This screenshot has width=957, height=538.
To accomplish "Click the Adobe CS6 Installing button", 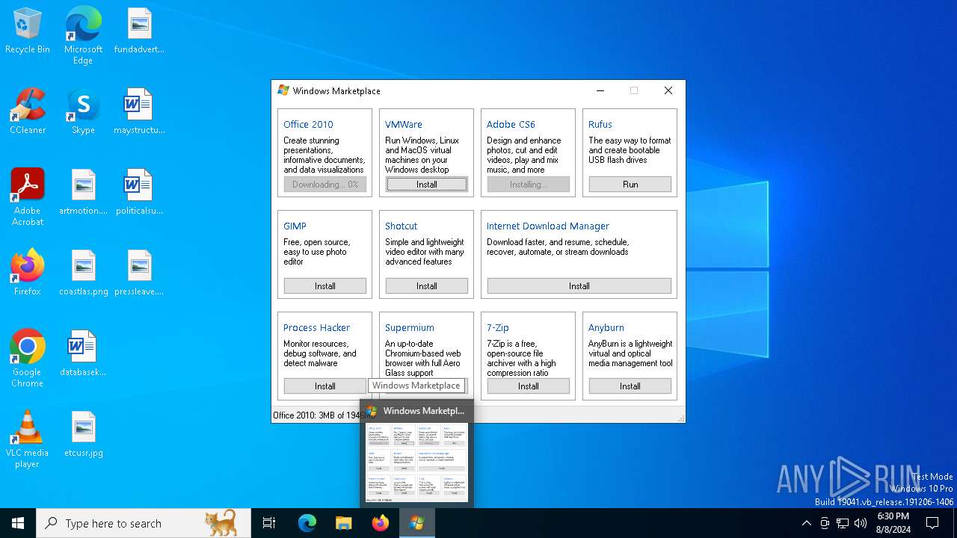I will coord(529,185).
